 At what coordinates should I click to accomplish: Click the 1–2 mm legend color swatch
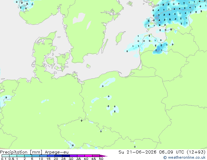click(21, 156)
